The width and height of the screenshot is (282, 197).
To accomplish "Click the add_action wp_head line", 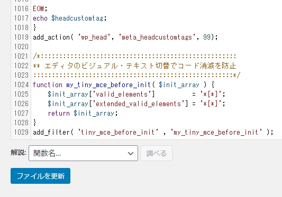I will click(x=125, y=37).
